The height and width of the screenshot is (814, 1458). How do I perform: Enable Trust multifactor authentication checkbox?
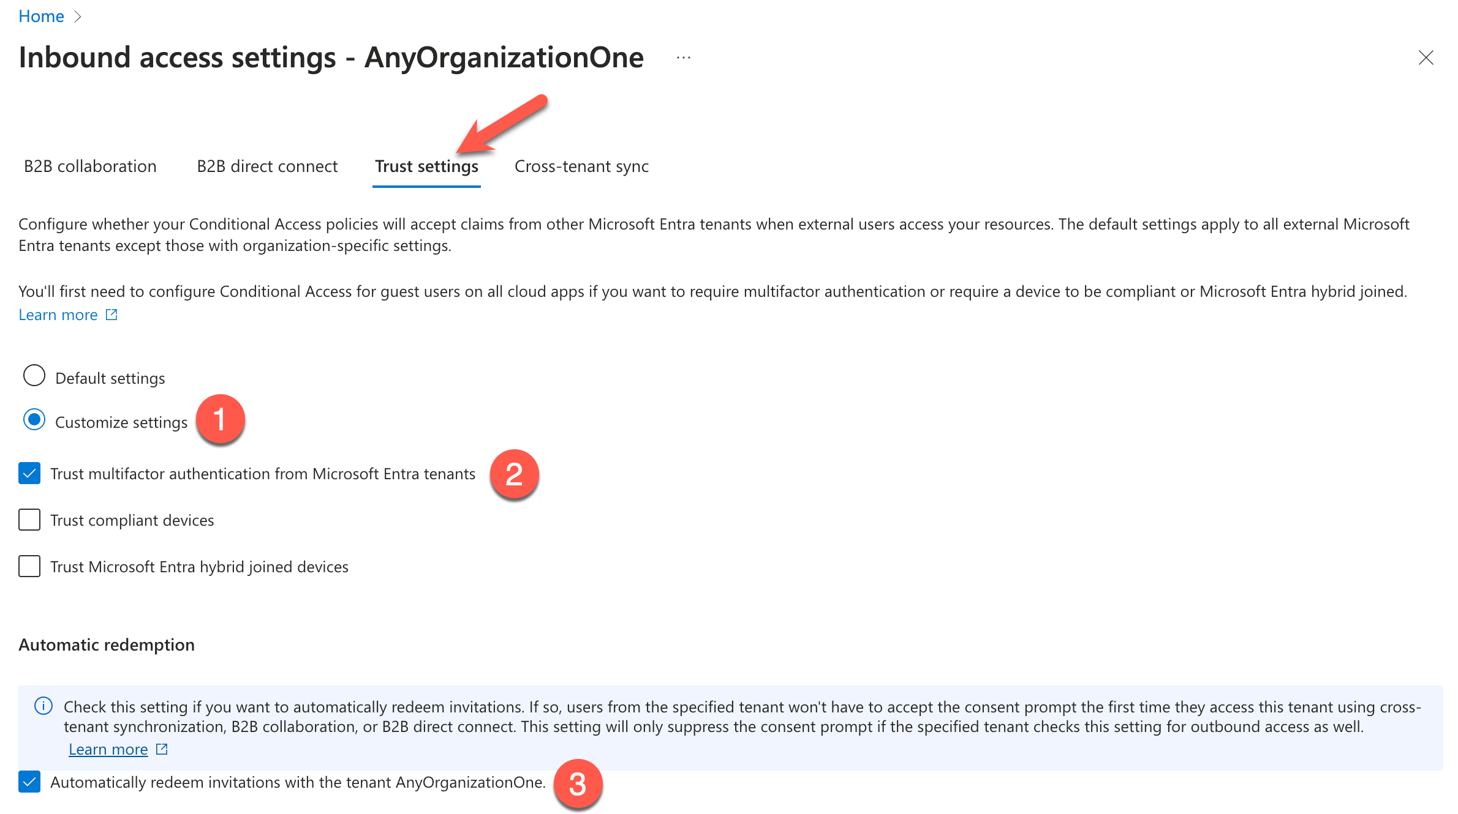pos(29,473)
